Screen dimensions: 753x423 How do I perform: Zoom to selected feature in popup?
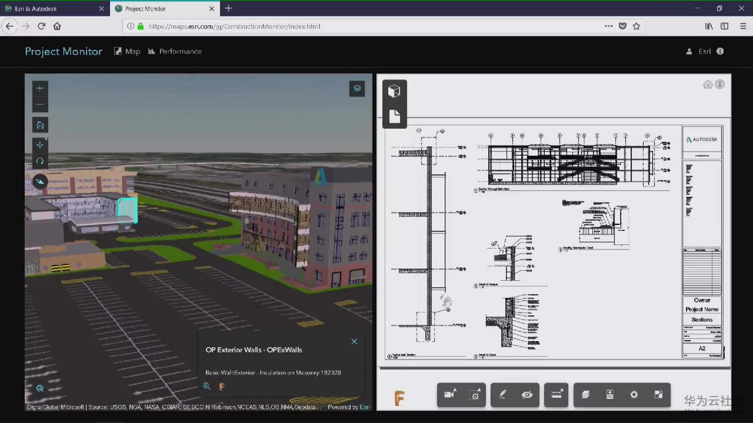207,386
